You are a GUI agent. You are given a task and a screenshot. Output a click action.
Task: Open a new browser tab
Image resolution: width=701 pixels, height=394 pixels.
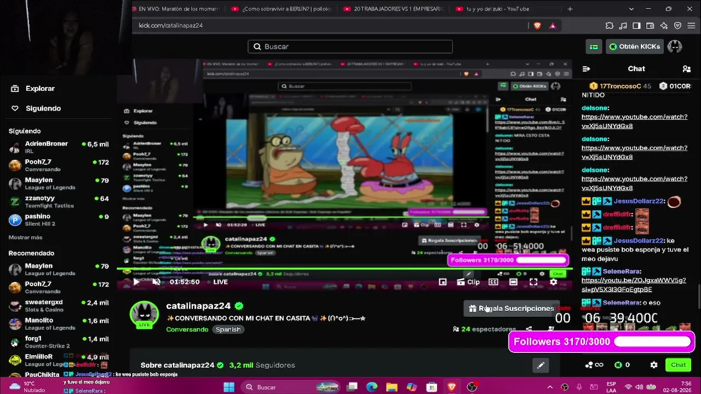pos(570,9)
